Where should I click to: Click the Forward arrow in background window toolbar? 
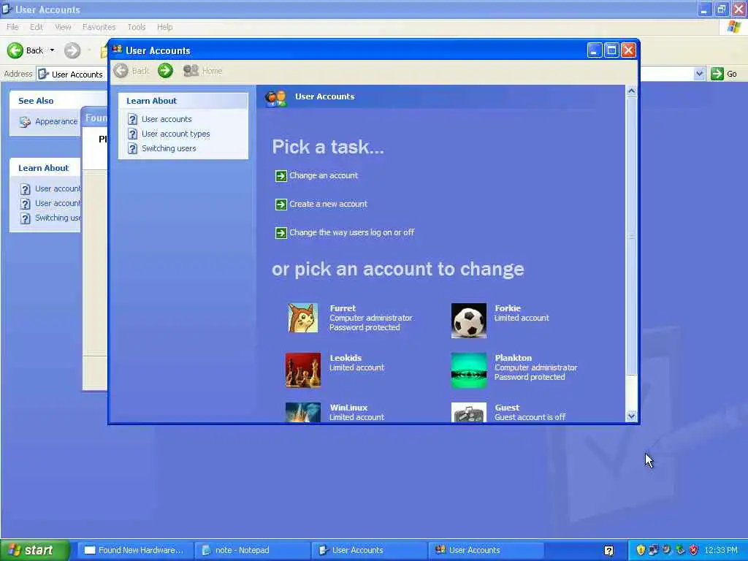point(72,50)
